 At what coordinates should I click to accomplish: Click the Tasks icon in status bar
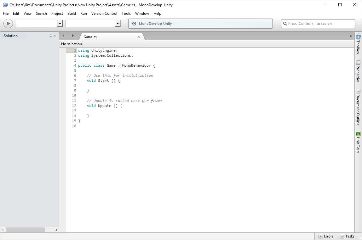(342, 236)
